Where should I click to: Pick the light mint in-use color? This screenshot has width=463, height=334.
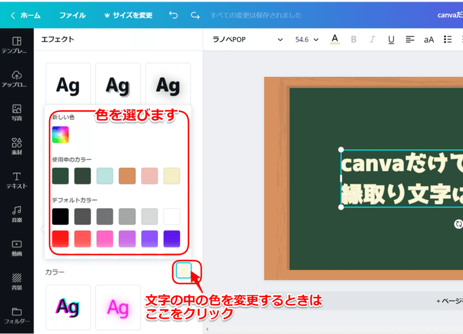105,176
